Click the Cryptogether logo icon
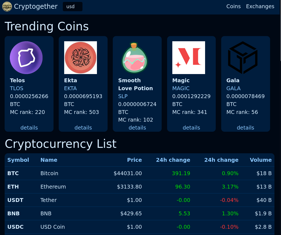The image size is (281, 235). pyautogui.click(x=7, y=7)
